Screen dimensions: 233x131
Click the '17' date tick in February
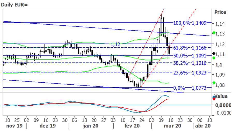[x=132, y=120]
